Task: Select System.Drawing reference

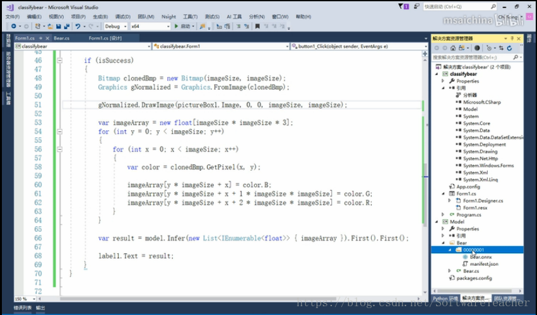Action: (480, 151)
